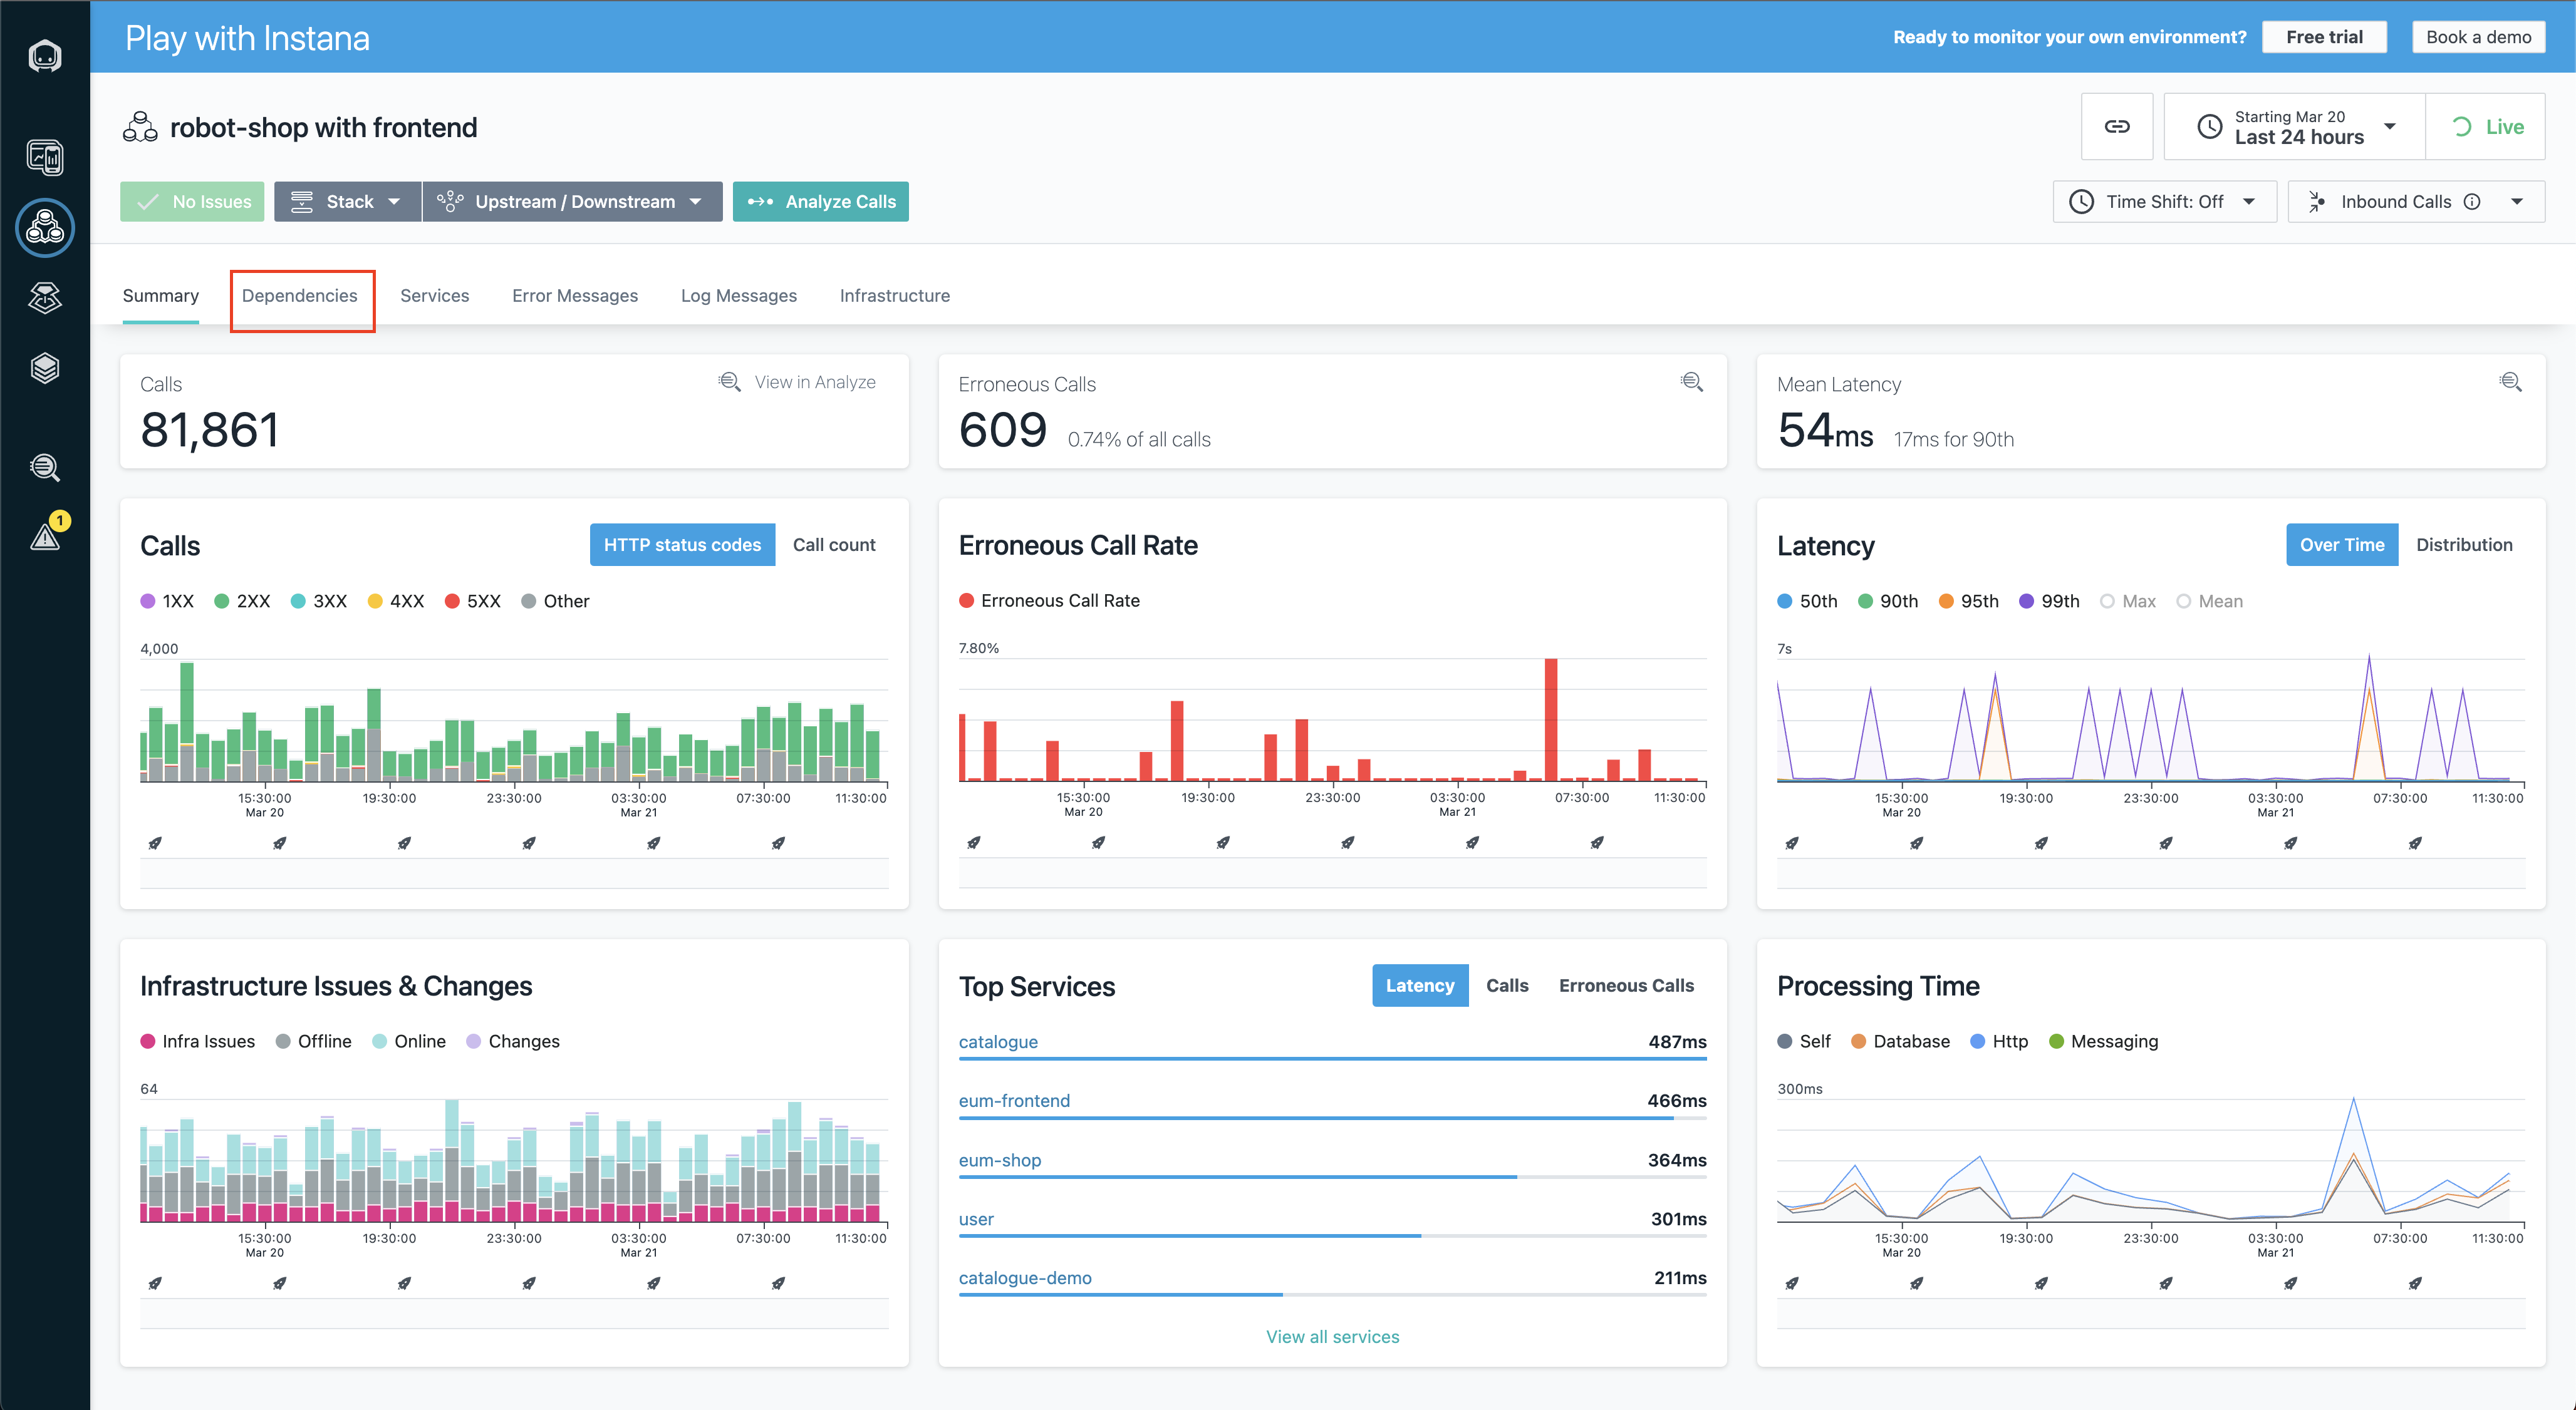The width and height of the screenshot is (2576, 1410).
Task: Click the copy link icon button
Action: (2116, 127)
